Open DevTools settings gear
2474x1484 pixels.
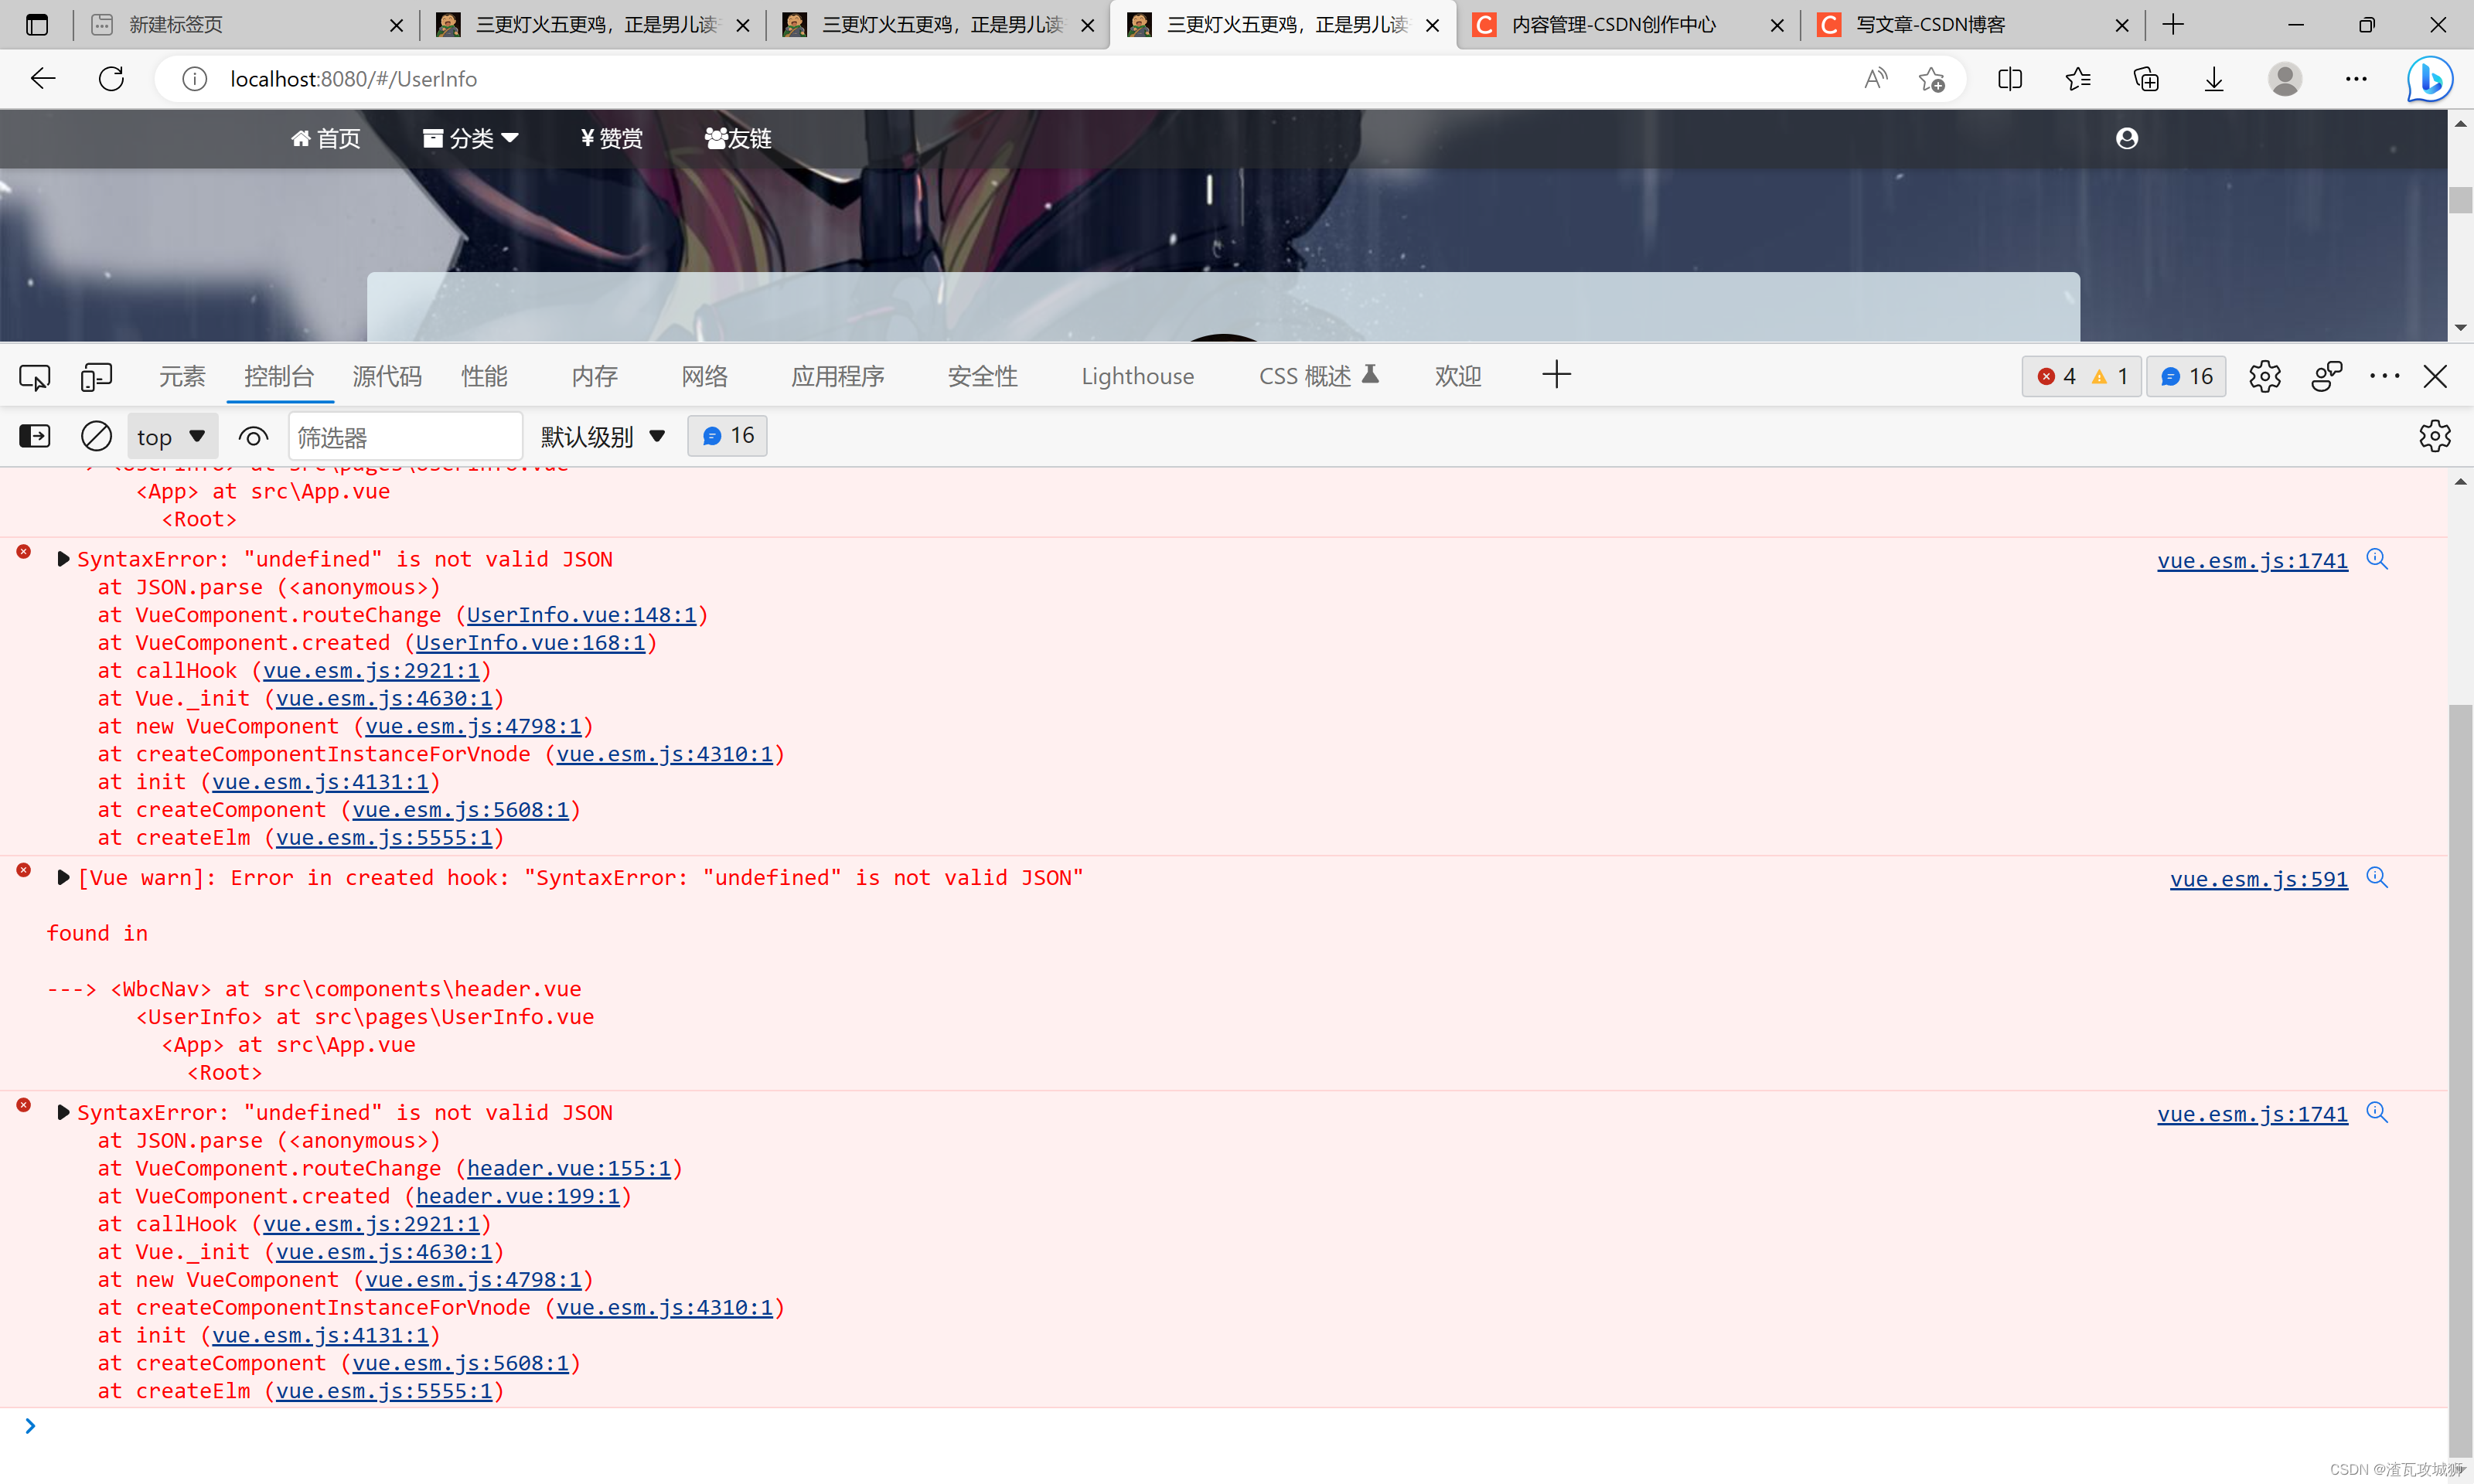click(2264, 376)
